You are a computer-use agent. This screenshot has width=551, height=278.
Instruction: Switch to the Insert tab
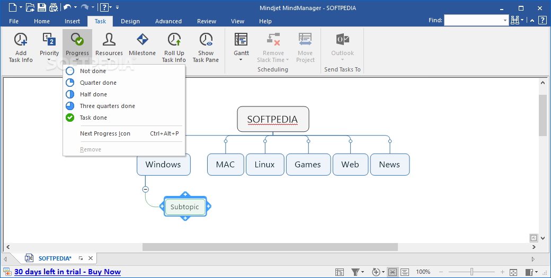(x=73, y=21)
